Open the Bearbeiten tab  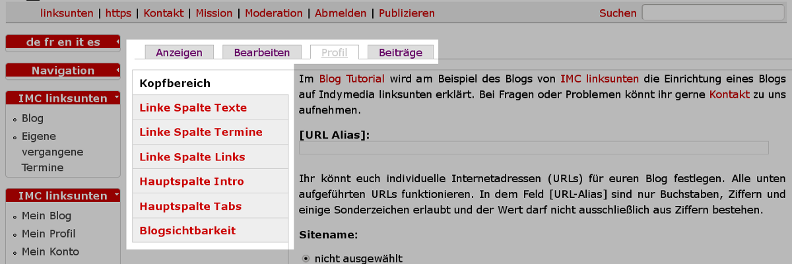pos(262,52)
